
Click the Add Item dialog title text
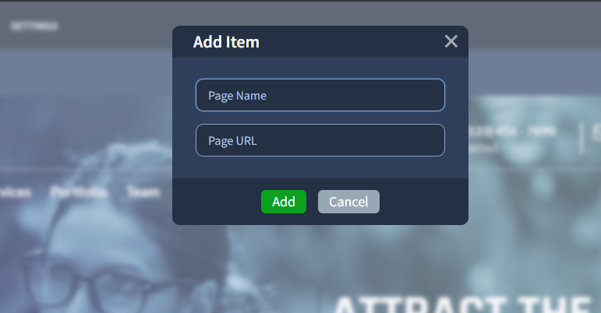pos(226,42)
